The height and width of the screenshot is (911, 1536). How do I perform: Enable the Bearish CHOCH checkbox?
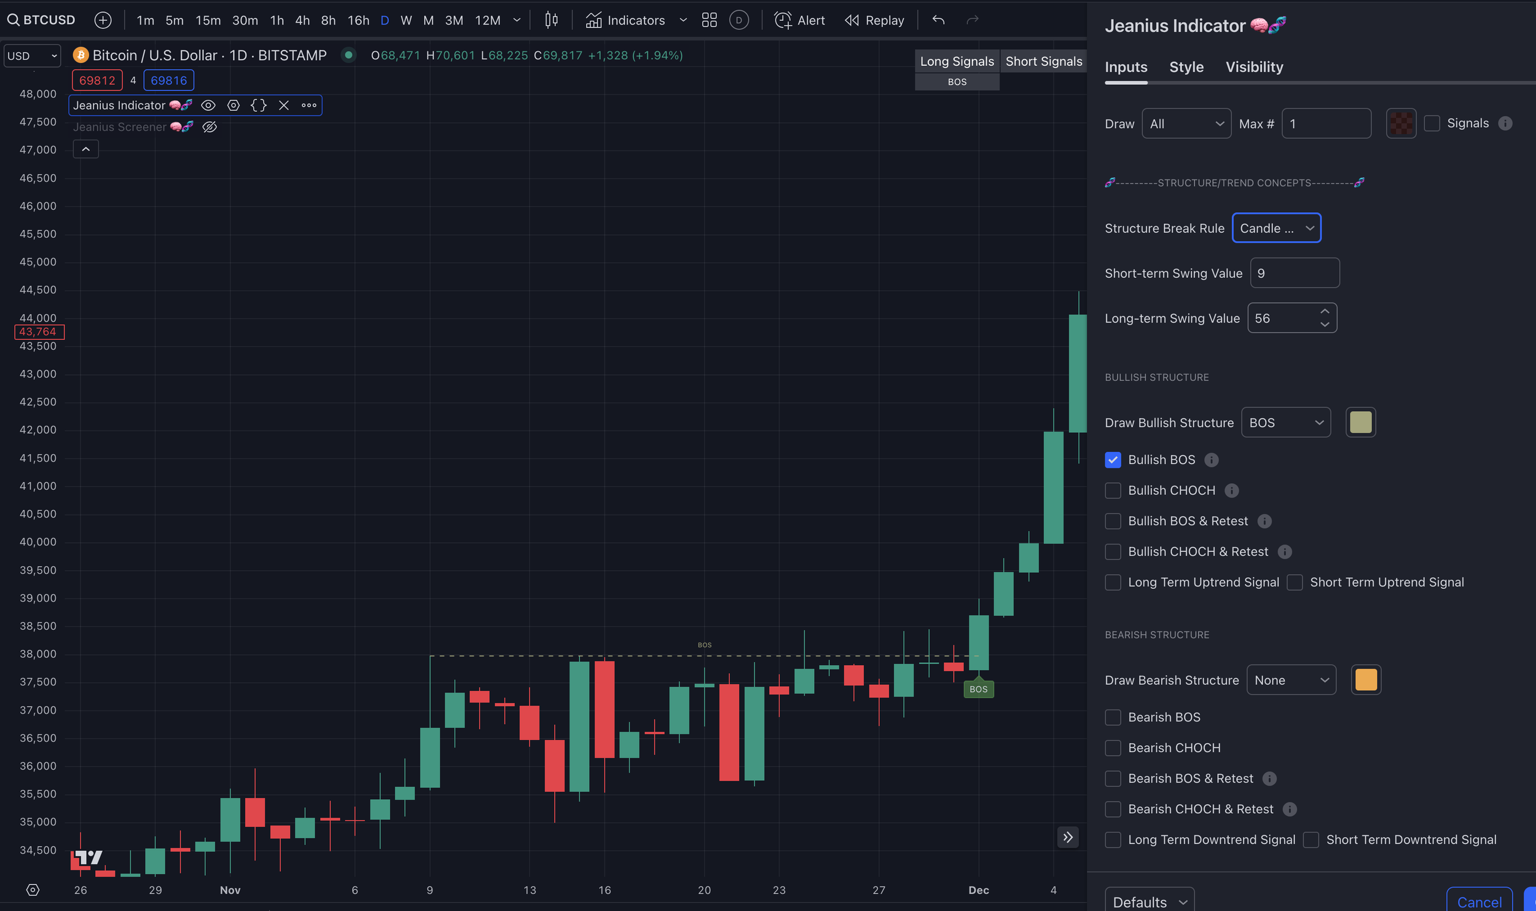click(1113, 748)
